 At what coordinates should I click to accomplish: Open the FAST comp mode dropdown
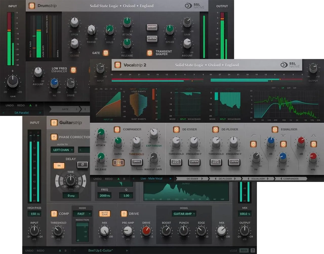pyautogui.click(x=82, y=214)
